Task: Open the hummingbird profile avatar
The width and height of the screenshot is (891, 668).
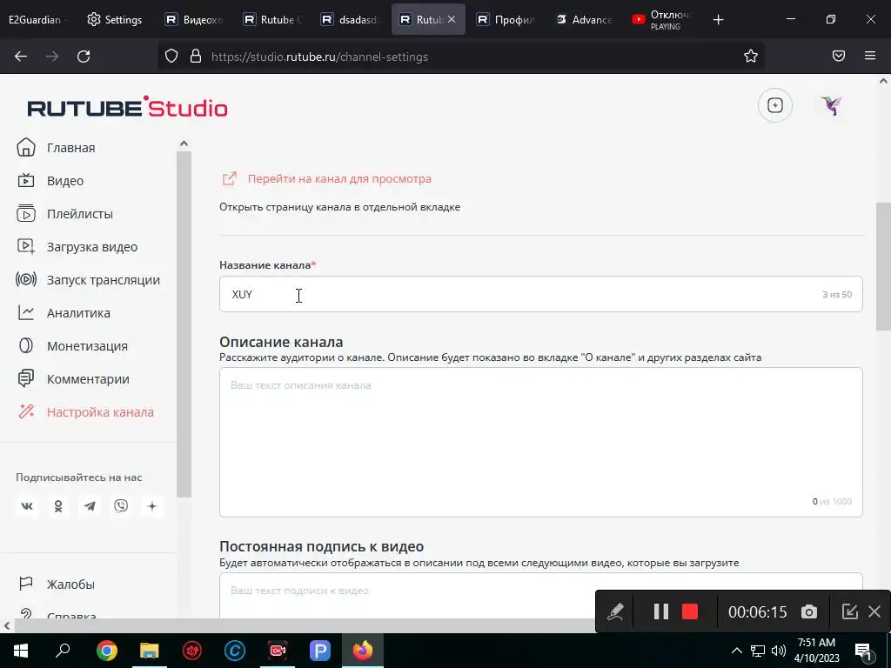Action: [x=831, y=105]
